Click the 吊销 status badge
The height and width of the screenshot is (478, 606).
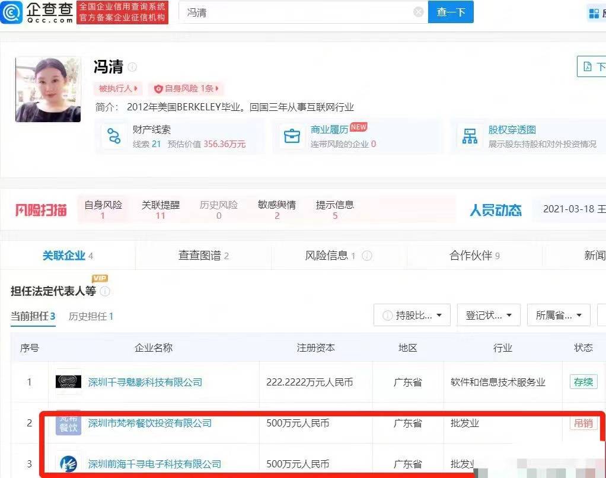point(583,423)
